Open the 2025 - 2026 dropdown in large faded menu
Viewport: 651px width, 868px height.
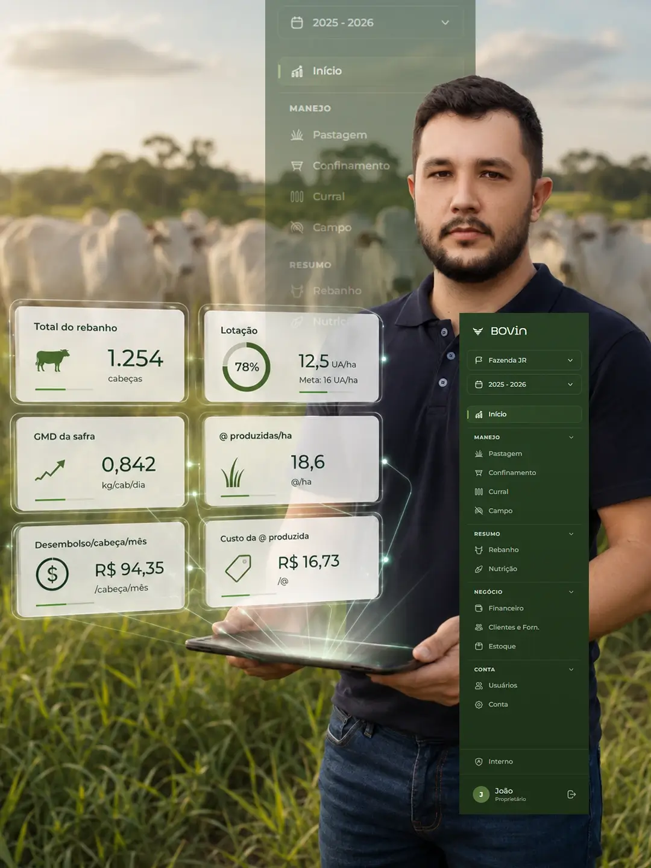point(370,22)
